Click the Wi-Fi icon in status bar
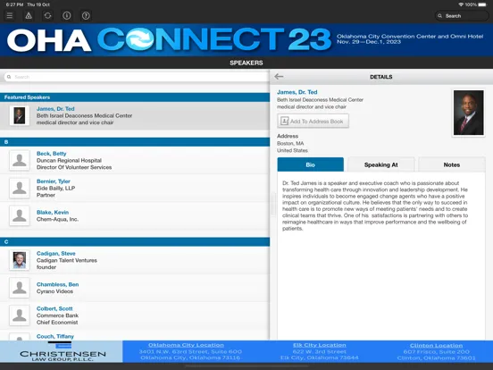 coord(461,4)
